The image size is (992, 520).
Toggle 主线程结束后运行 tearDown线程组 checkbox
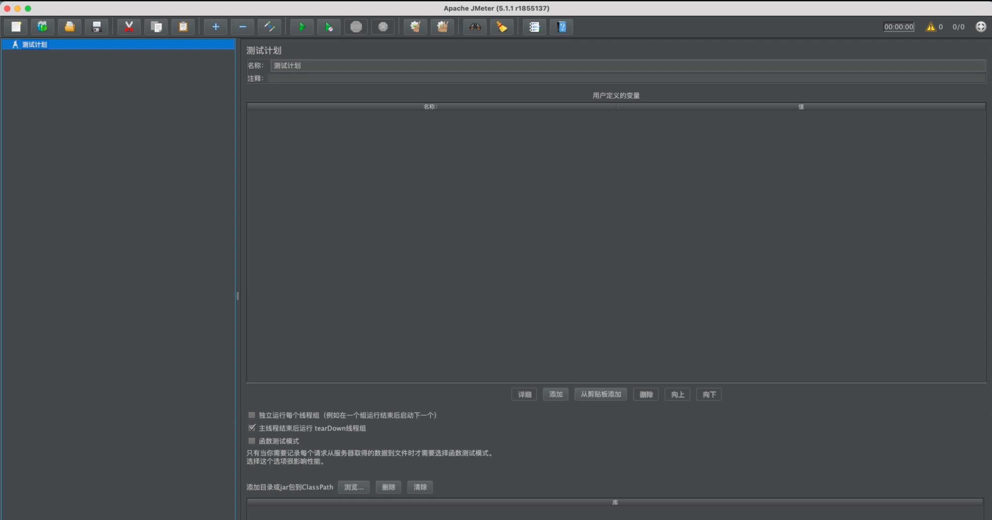pyautogui.click(x=252, y=428)
